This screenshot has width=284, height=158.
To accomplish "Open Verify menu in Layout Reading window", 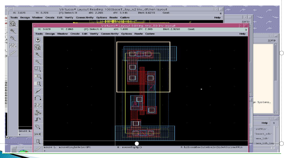I will coord(69,18).
